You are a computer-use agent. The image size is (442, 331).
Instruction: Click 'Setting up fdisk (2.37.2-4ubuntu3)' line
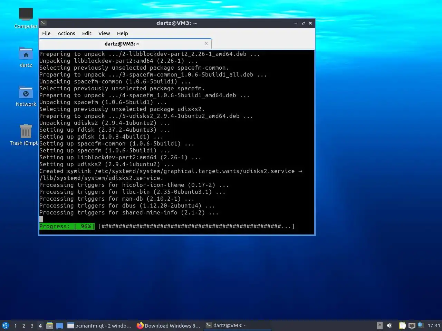(x=105, y=130)
